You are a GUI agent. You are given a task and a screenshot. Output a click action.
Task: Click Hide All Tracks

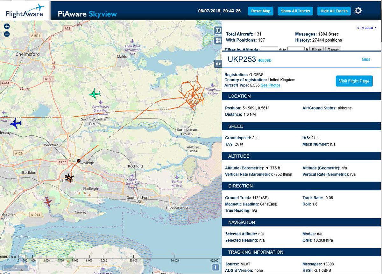(x=334, y=11)
